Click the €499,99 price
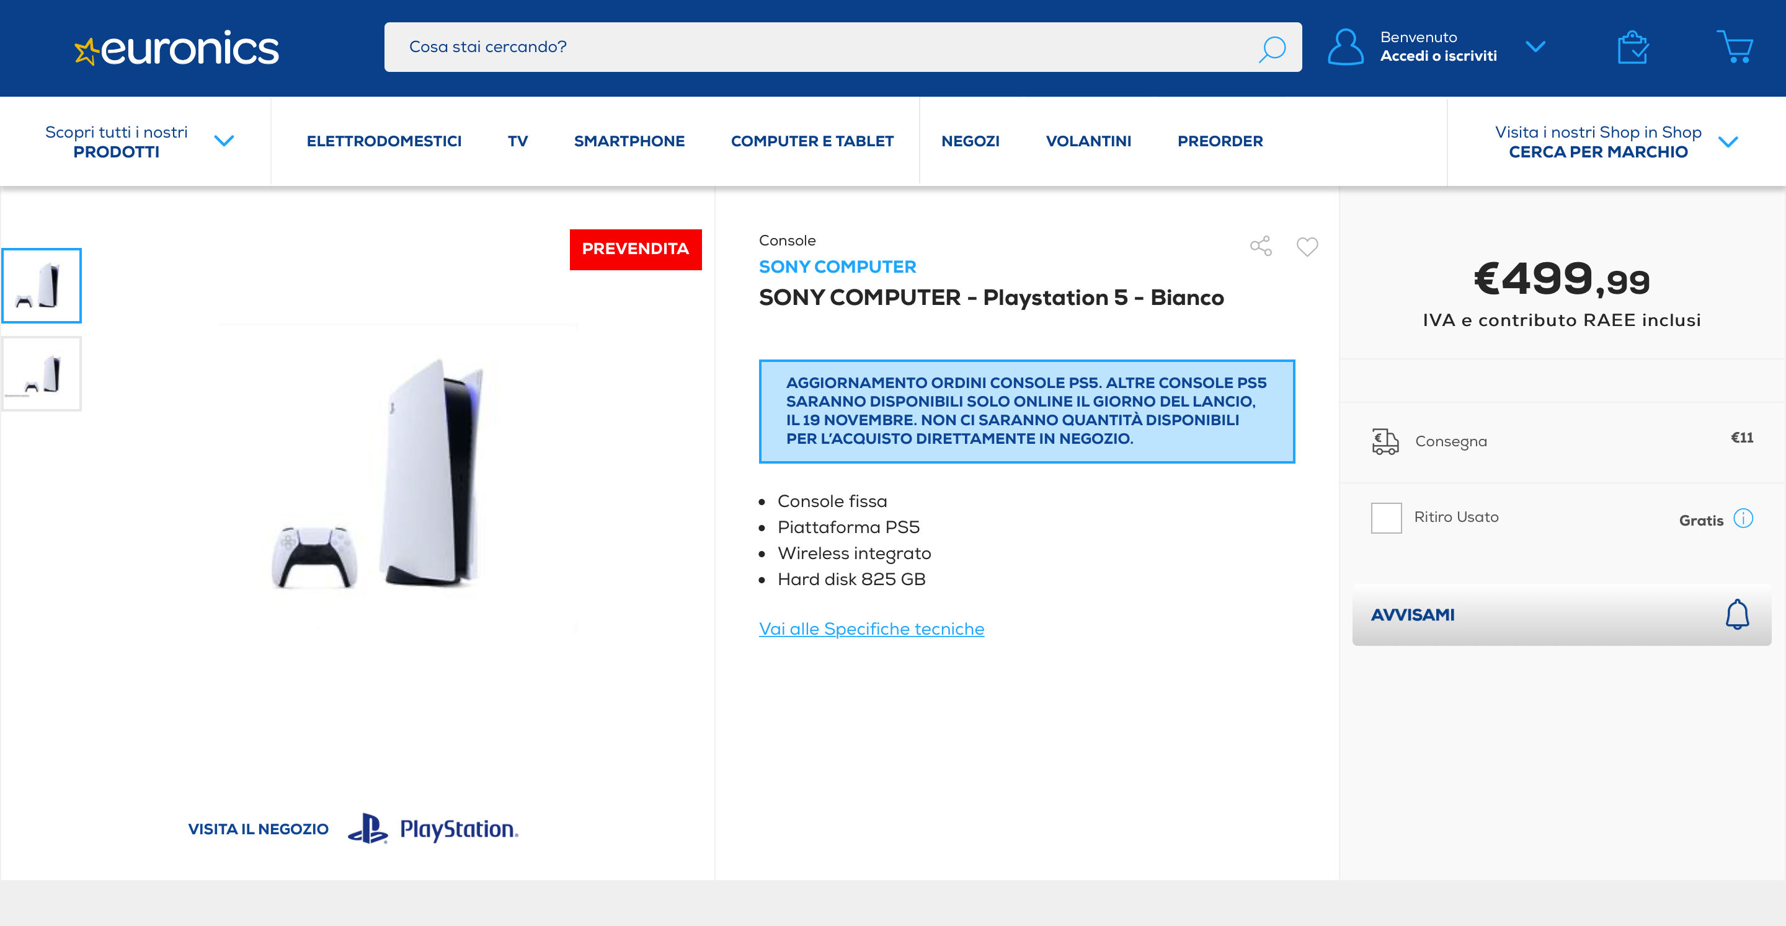This screenshot has width=1786, height=926. [x=1561, y=279]
